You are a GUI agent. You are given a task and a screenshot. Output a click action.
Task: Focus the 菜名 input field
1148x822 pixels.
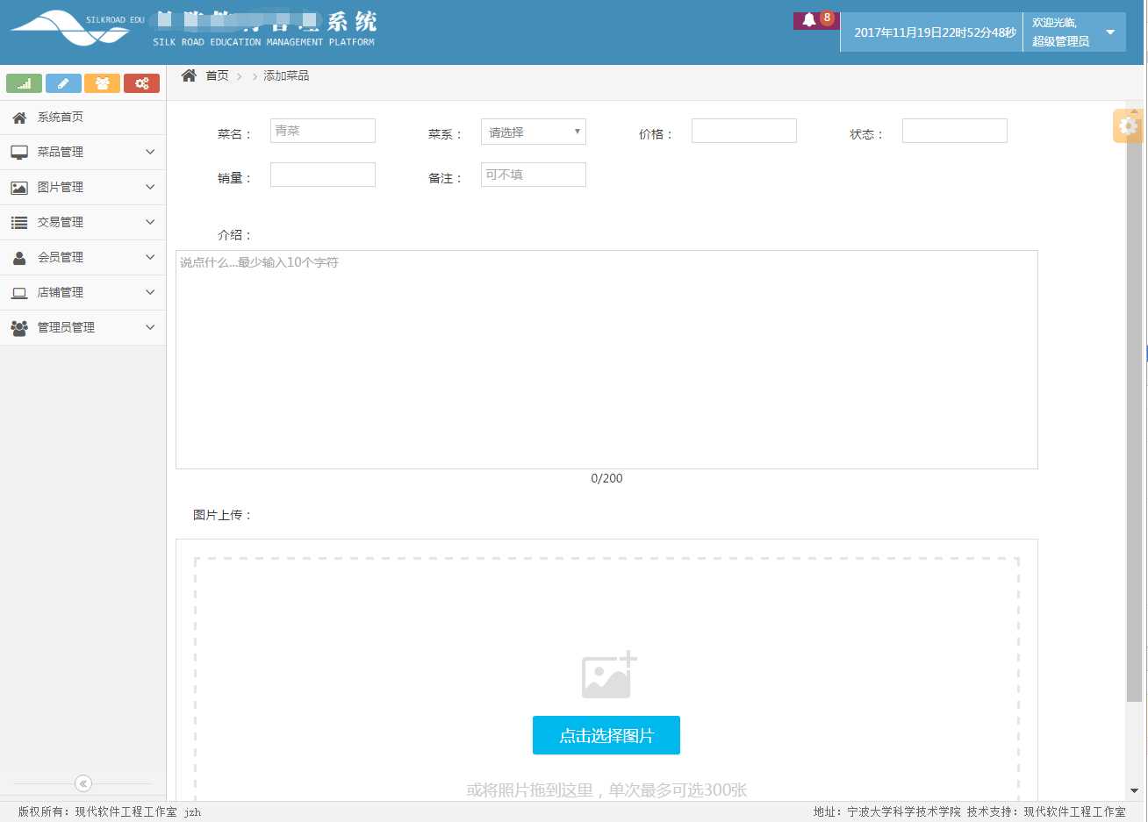pos(323,131)
